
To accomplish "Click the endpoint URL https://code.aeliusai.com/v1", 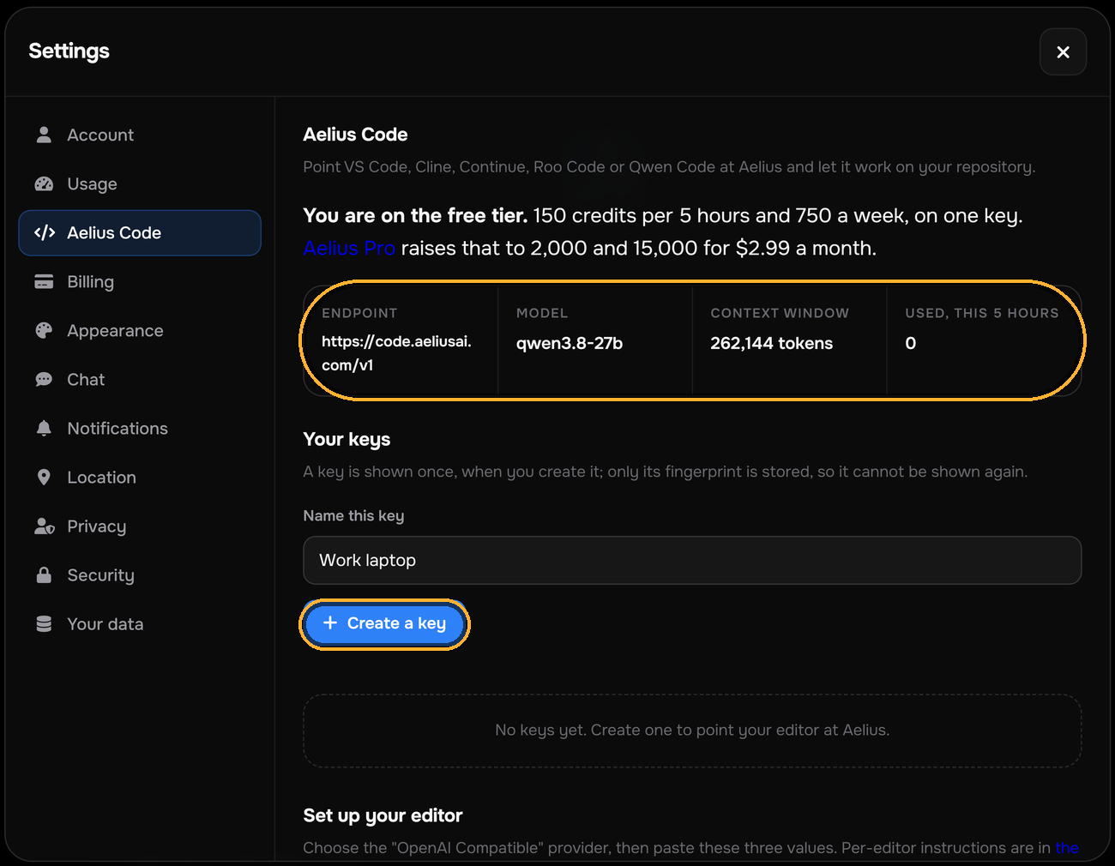I will (396, 352).
